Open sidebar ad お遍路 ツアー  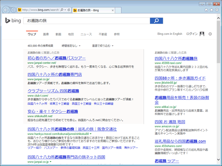[x=167, y=161]
